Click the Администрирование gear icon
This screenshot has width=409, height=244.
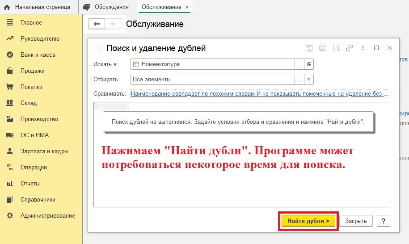[x=10, y=215]
